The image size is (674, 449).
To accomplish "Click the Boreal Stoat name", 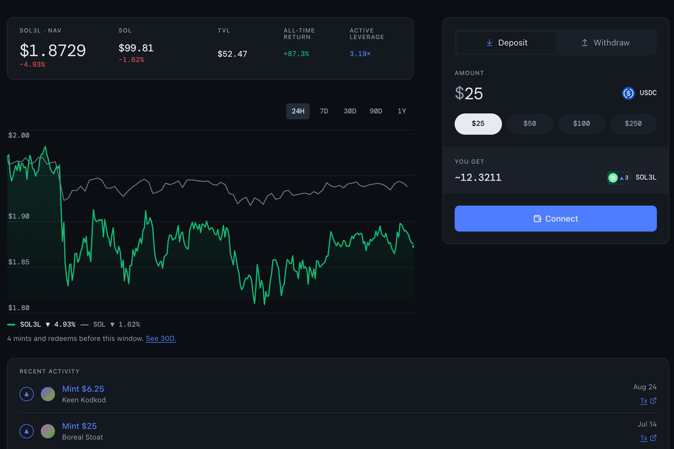I will coord(82,437).
